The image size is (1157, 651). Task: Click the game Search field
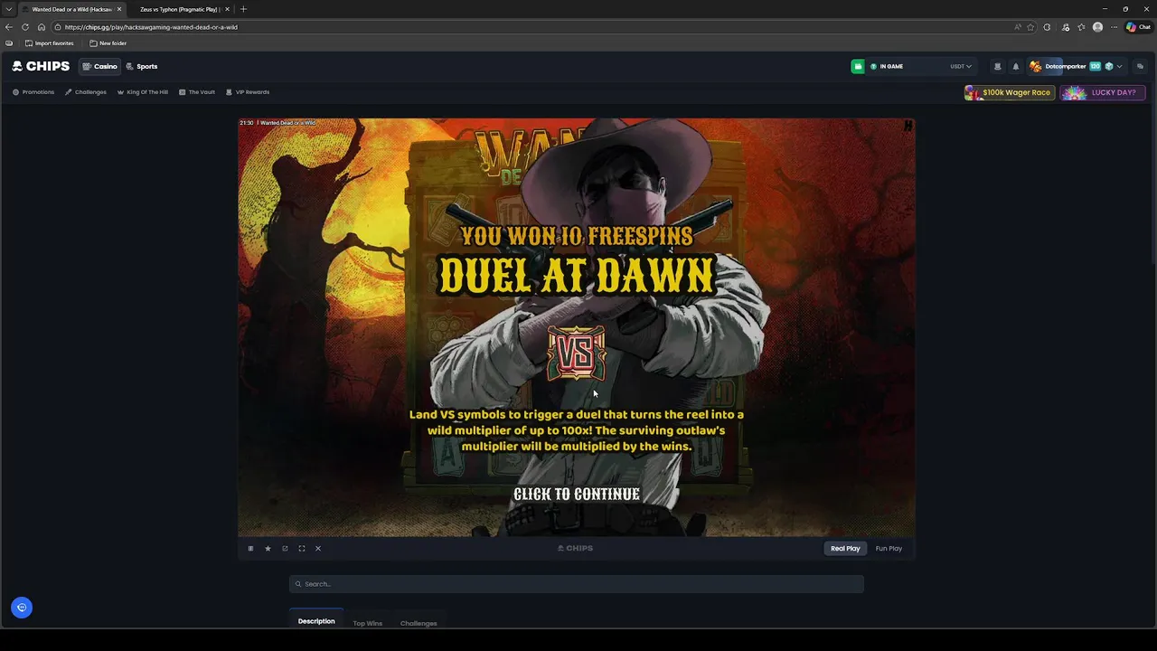pos(577,584)
